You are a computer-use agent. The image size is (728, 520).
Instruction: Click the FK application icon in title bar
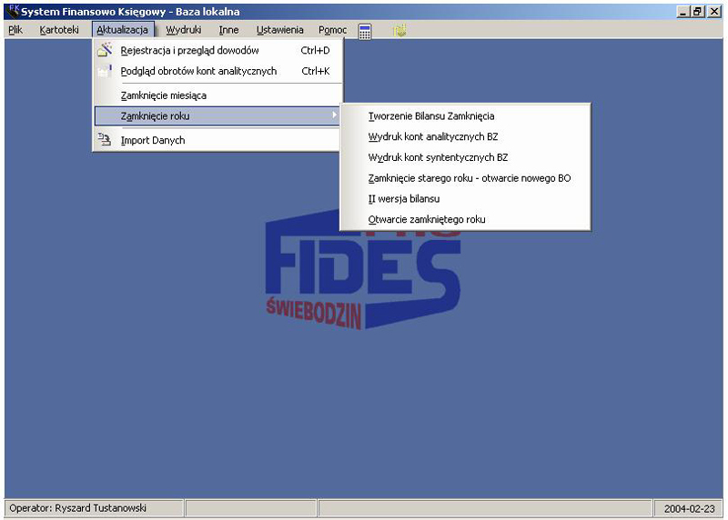[13, 11]
